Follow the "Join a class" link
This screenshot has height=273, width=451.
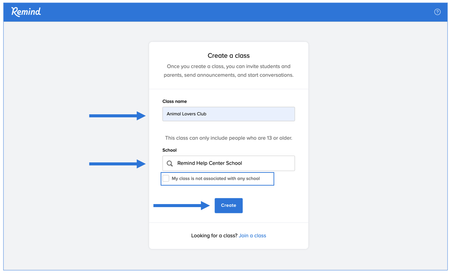[252, 236]
